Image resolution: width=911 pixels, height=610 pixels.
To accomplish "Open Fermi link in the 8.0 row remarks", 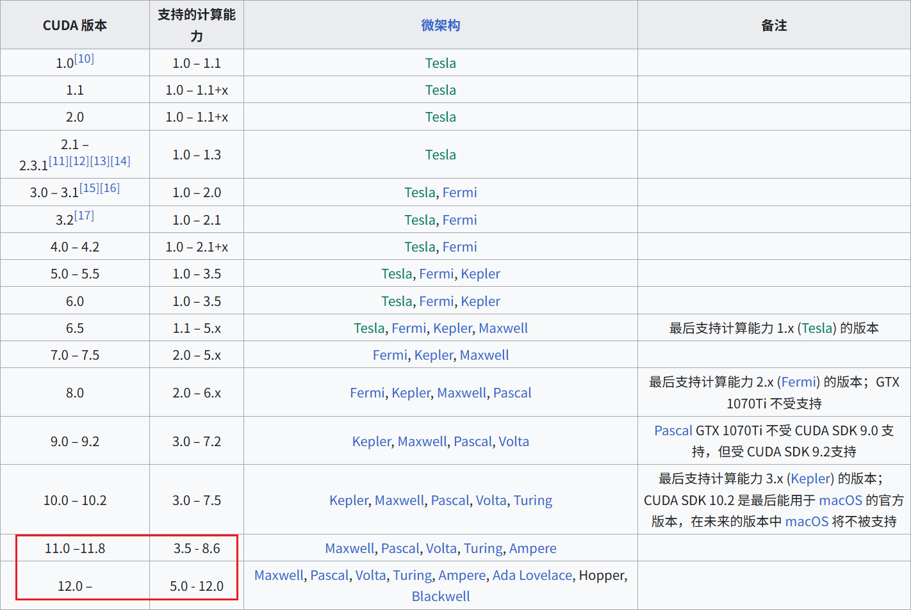I will pyautogui.click(x=798, y=381).
